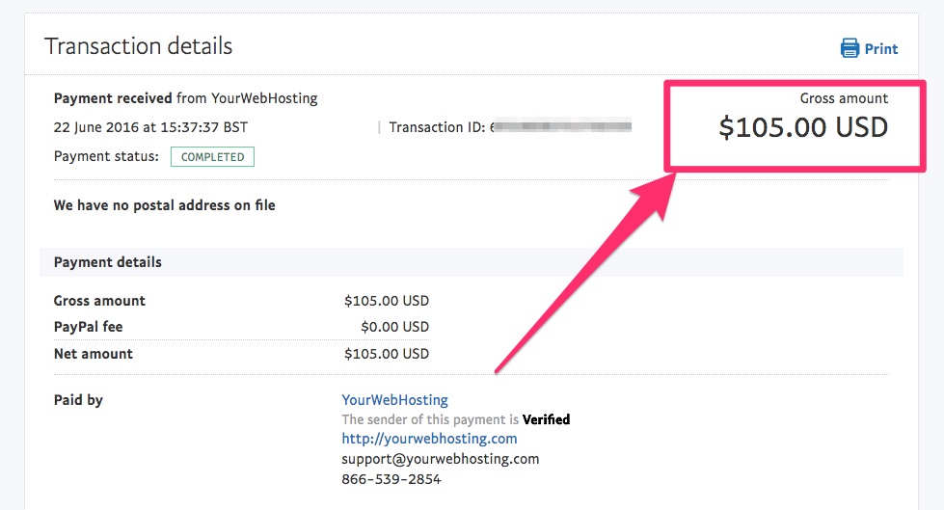This screenshot has width=944, height=510.
Task: Click the Net amount $105.00 USD value
Action: pos(387,354)
